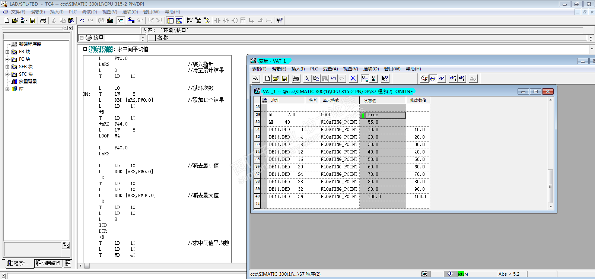Screen dimensions: 595x279
Task: Open 选项(O) menu in VAT window
Action: (371, 69)
